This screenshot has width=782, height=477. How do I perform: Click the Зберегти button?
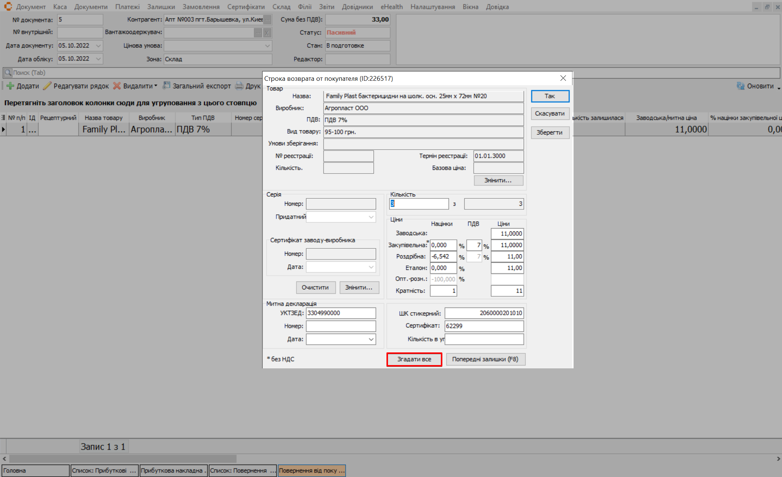pos(550,133)
